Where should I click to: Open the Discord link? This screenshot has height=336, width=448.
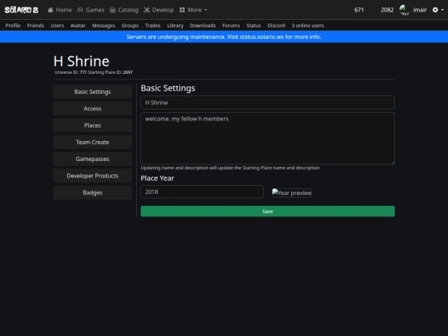(x=276, y=26)
